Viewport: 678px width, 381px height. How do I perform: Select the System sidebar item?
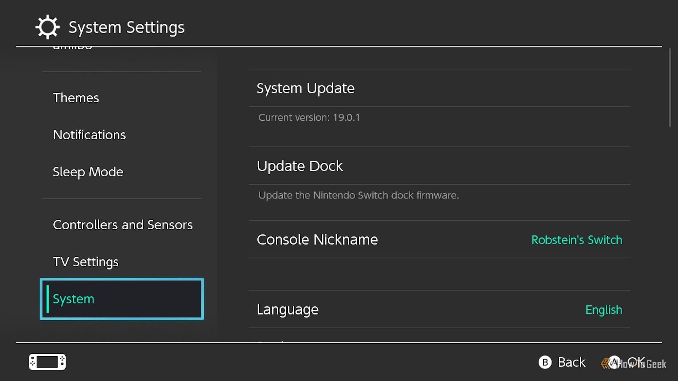click(122, 299)
